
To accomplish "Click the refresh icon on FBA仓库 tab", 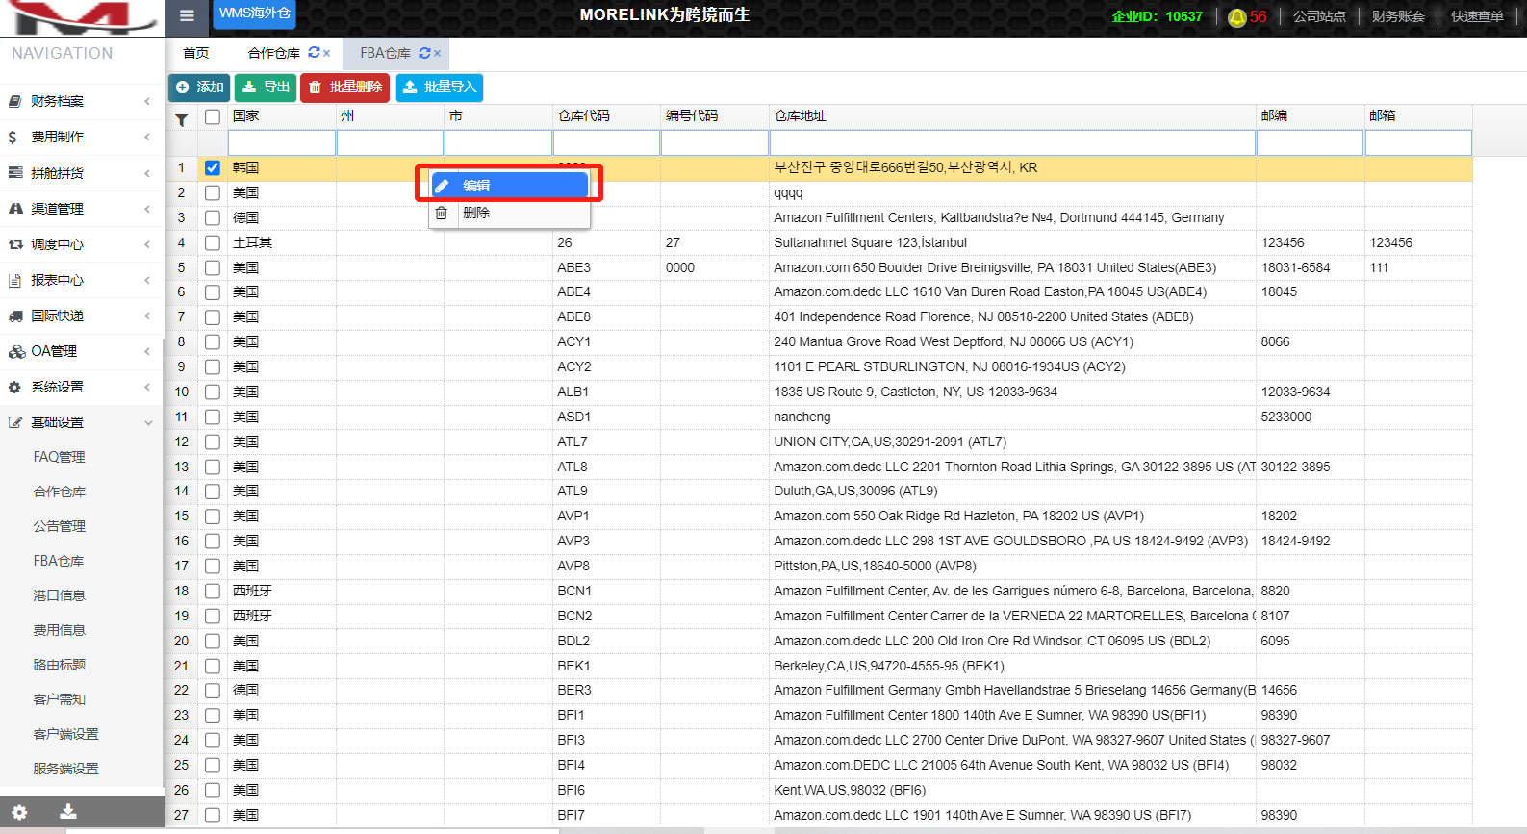I will [x=424, y=53].
